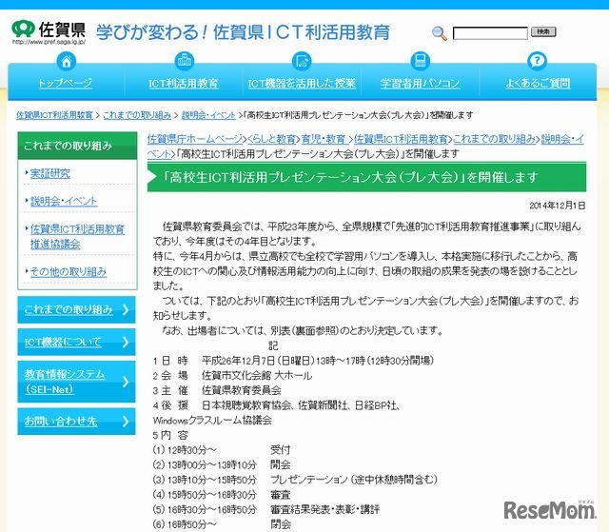Click 佐賀県ICT利活用教育 in top breadcrumb
The width and height of the screenshot is (609, 532).
pyautogui.click(x=54, y=115)
